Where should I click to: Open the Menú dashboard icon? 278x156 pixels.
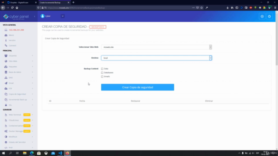pyautogui.click(x=6, y=35)
